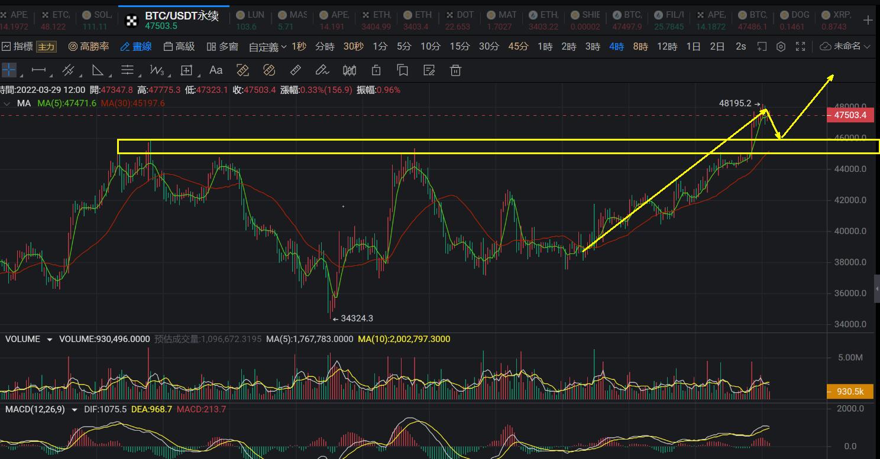This screenshot has width=880, height=459.
Task: Click the DIF:1075.5 MACD value
Action: (106, 409)
